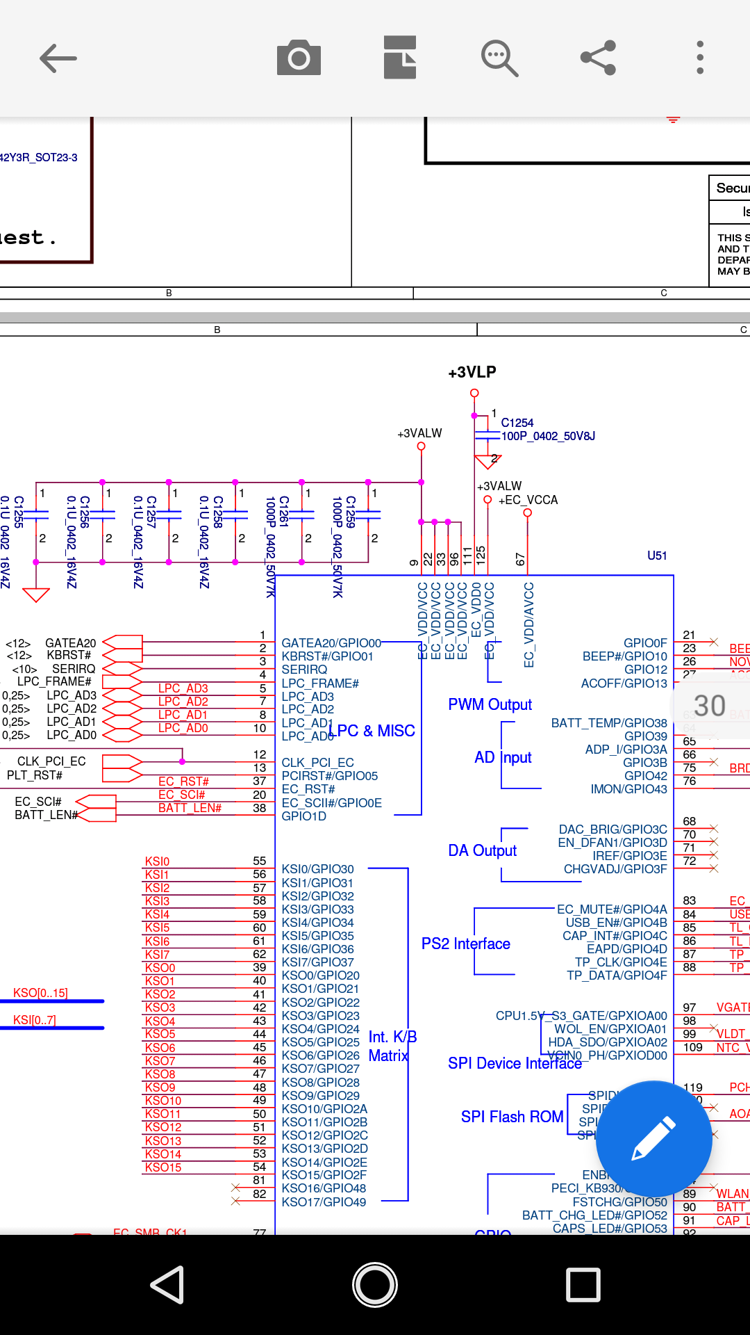Viewport: 750px width, 1335px height.
Task: Tap the LPC & MISC label
Action: point(376,731)
